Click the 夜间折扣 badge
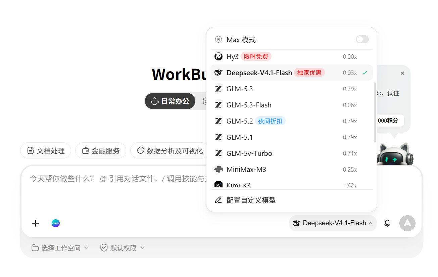The image size is (438, 277). [x=270, y=121]
